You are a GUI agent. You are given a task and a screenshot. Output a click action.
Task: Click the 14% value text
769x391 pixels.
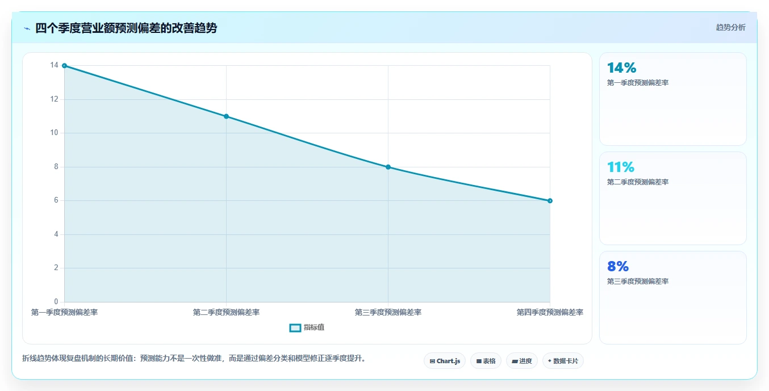point(622,68)
